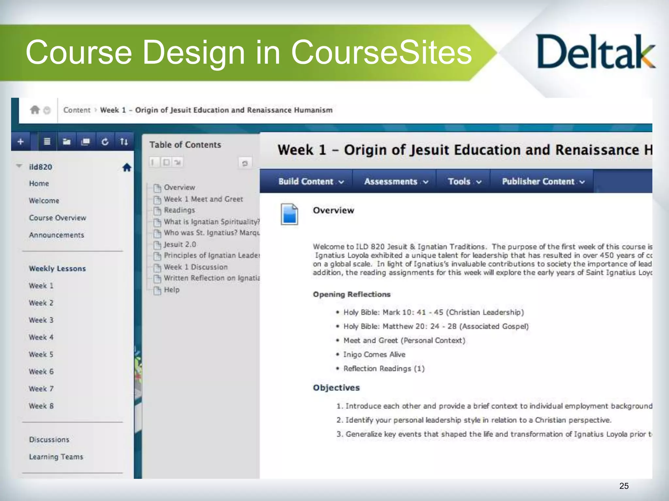Click the middle Table of Contents box icon

pos(166,162)
